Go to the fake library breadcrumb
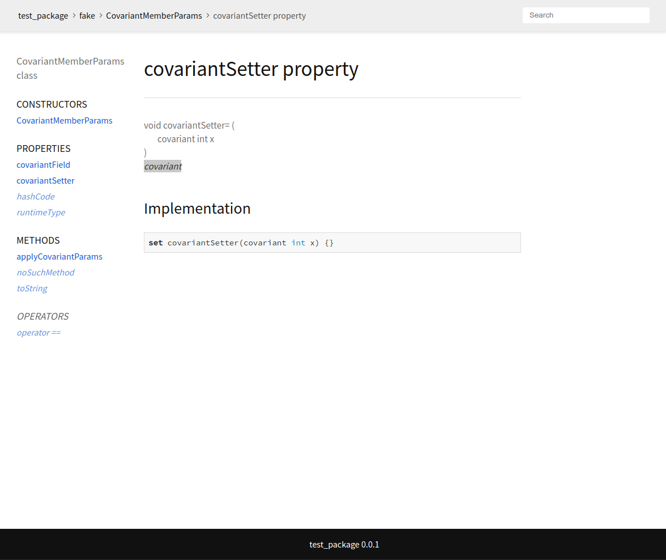The image size is (666, 560). (87, 16)
